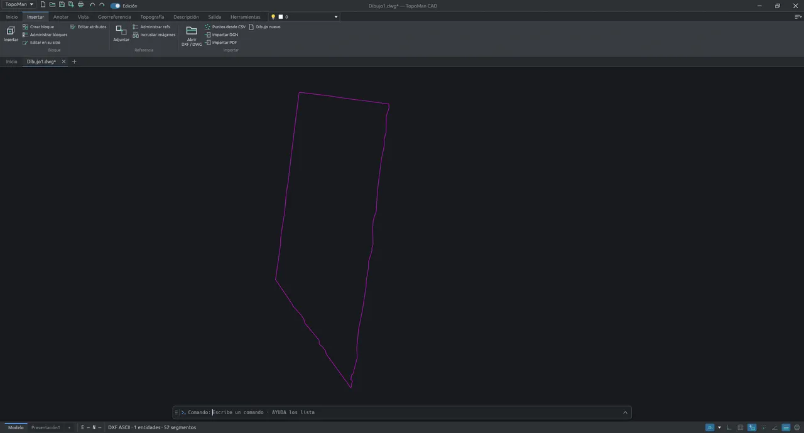Click the command line grip menu icon
This screenshot has width=804, height=433.
[x=177, y=412]
